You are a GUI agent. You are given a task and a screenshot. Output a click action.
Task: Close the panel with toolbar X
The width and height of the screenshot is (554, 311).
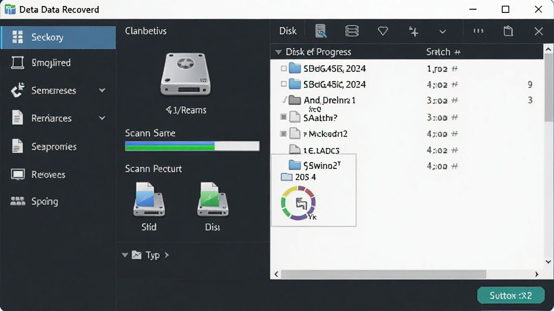click(x=538, y=31)
